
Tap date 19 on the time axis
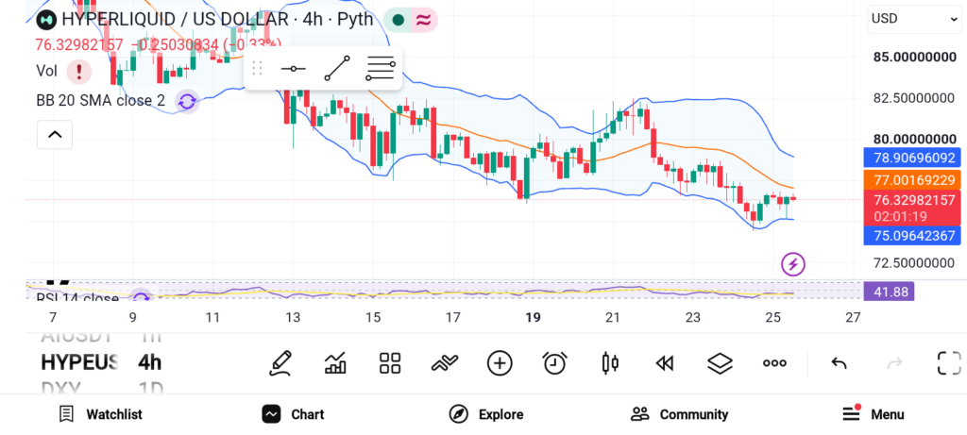533,317
